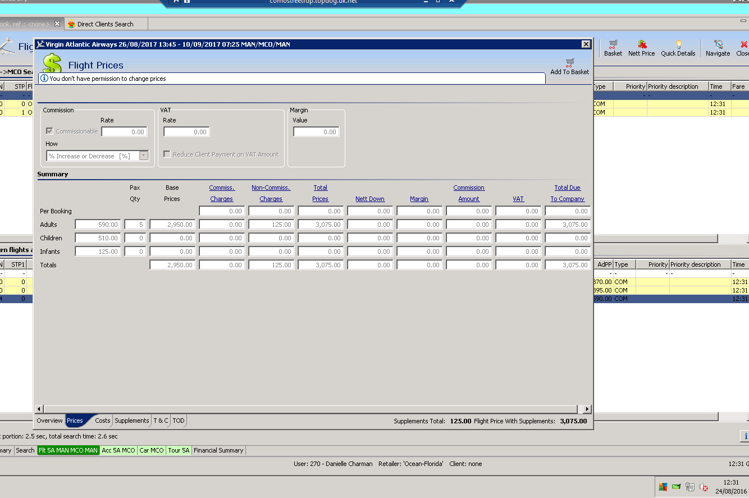Open the Acc 5A MCO tab
The image size is (749, 498).
coord(118,450)
